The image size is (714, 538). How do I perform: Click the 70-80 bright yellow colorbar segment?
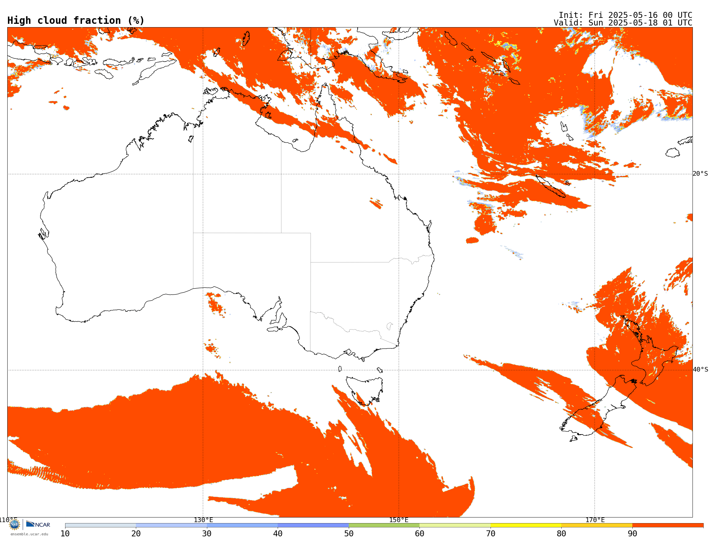click(526, 525)
